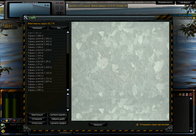Click Сделать трофей button
The image size is (196, 136).
point(58,123)
